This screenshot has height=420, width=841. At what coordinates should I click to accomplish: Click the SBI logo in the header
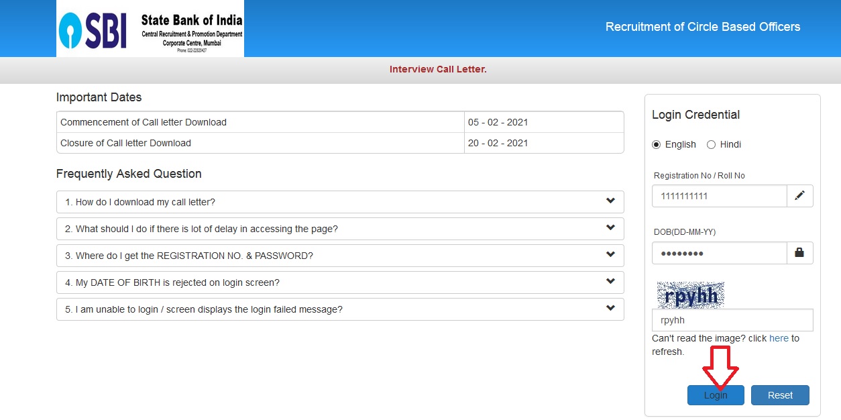(x=150, y=29)
